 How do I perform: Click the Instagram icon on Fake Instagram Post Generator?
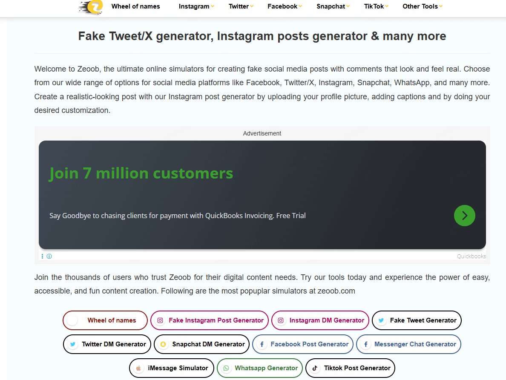tap(160, 320)
